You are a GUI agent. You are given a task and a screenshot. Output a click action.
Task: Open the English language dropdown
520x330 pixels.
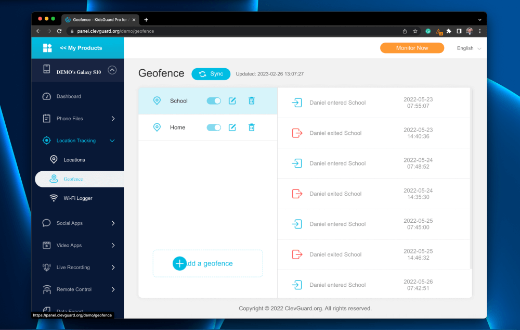click(469, 48)
